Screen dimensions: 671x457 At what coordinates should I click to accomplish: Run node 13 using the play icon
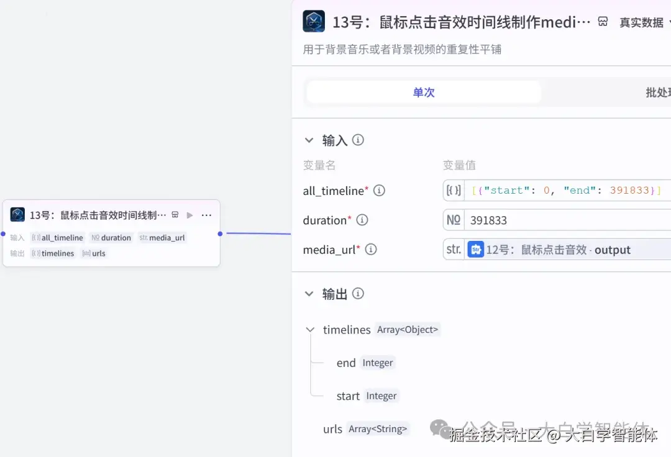pos(189,214)
